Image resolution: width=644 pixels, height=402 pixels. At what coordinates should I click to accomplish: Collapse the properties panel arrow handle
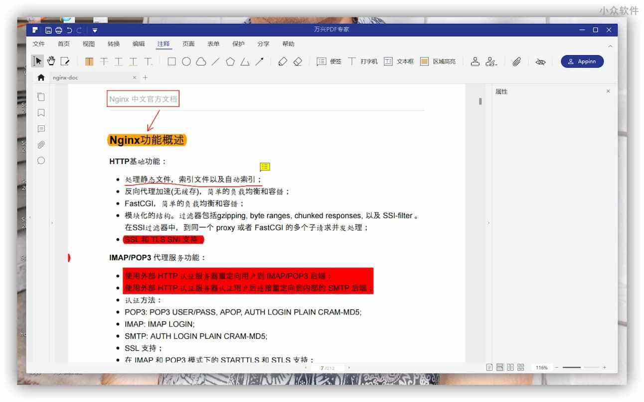[x=488, y=223]
